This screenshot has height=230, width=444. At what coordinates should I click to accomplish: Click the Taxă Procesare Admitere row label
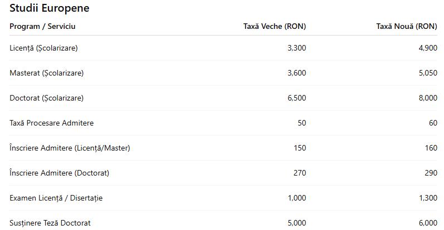(51, 123)
